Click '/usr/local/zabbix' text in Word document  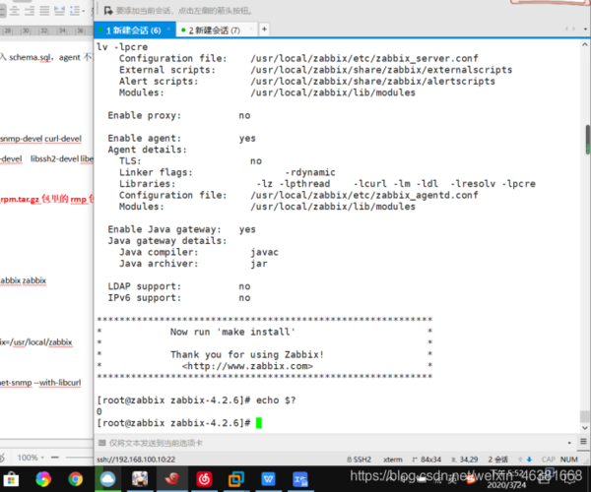tap(41, 342)
